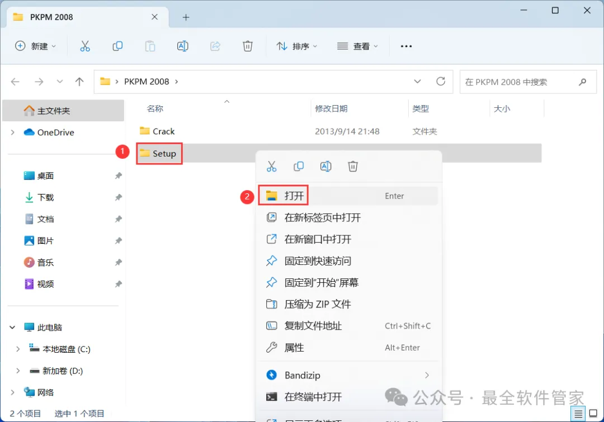The height and width of the screenshot is (422, 604).
Task: Sort by 名称 column header
Action: pos(155,108)
